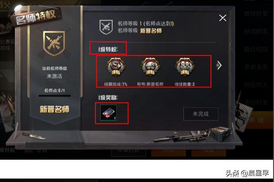Select the 1级特权 heading

[108, 49]
